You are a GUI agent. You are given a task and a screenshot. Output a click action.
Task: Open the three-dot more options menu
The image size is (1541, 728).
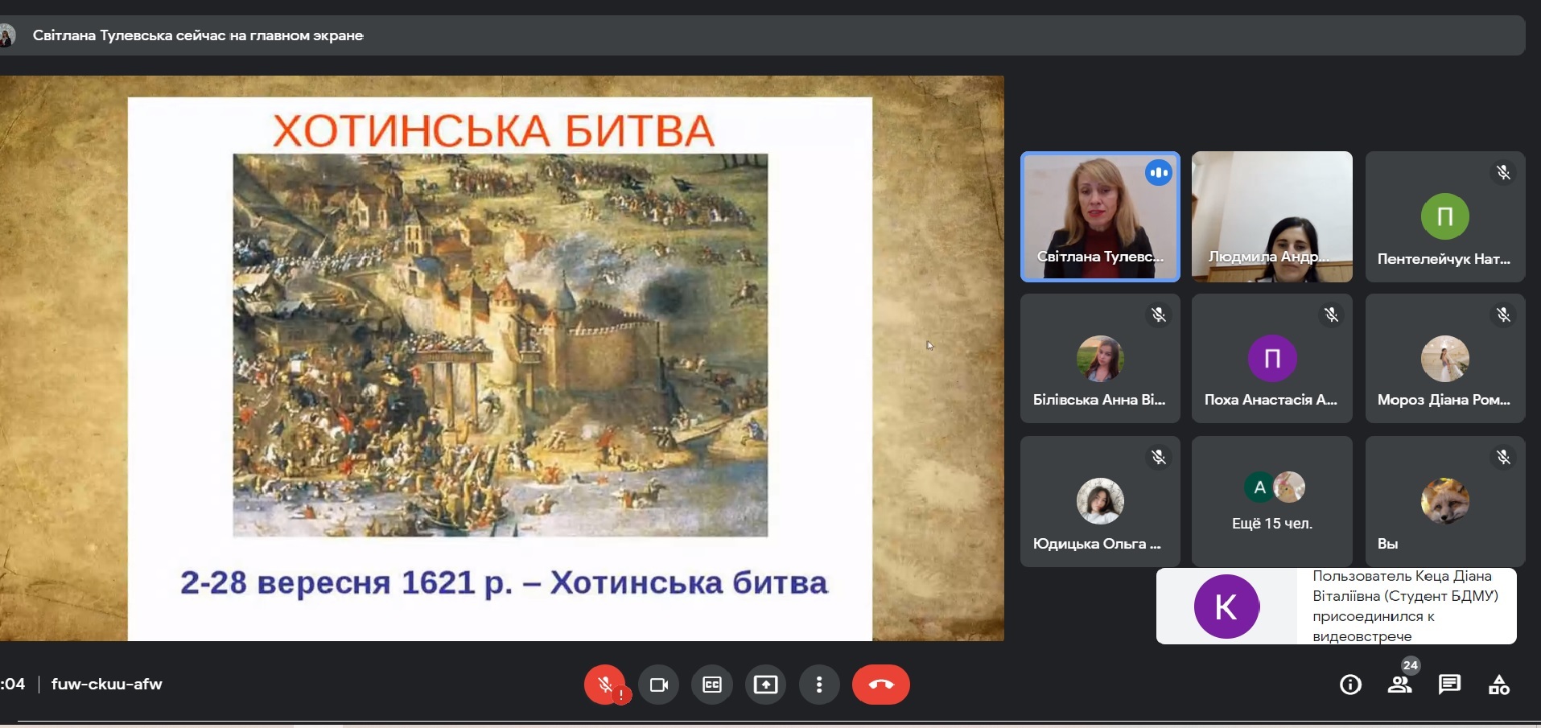pyautogui.click(x=819, y=685)
